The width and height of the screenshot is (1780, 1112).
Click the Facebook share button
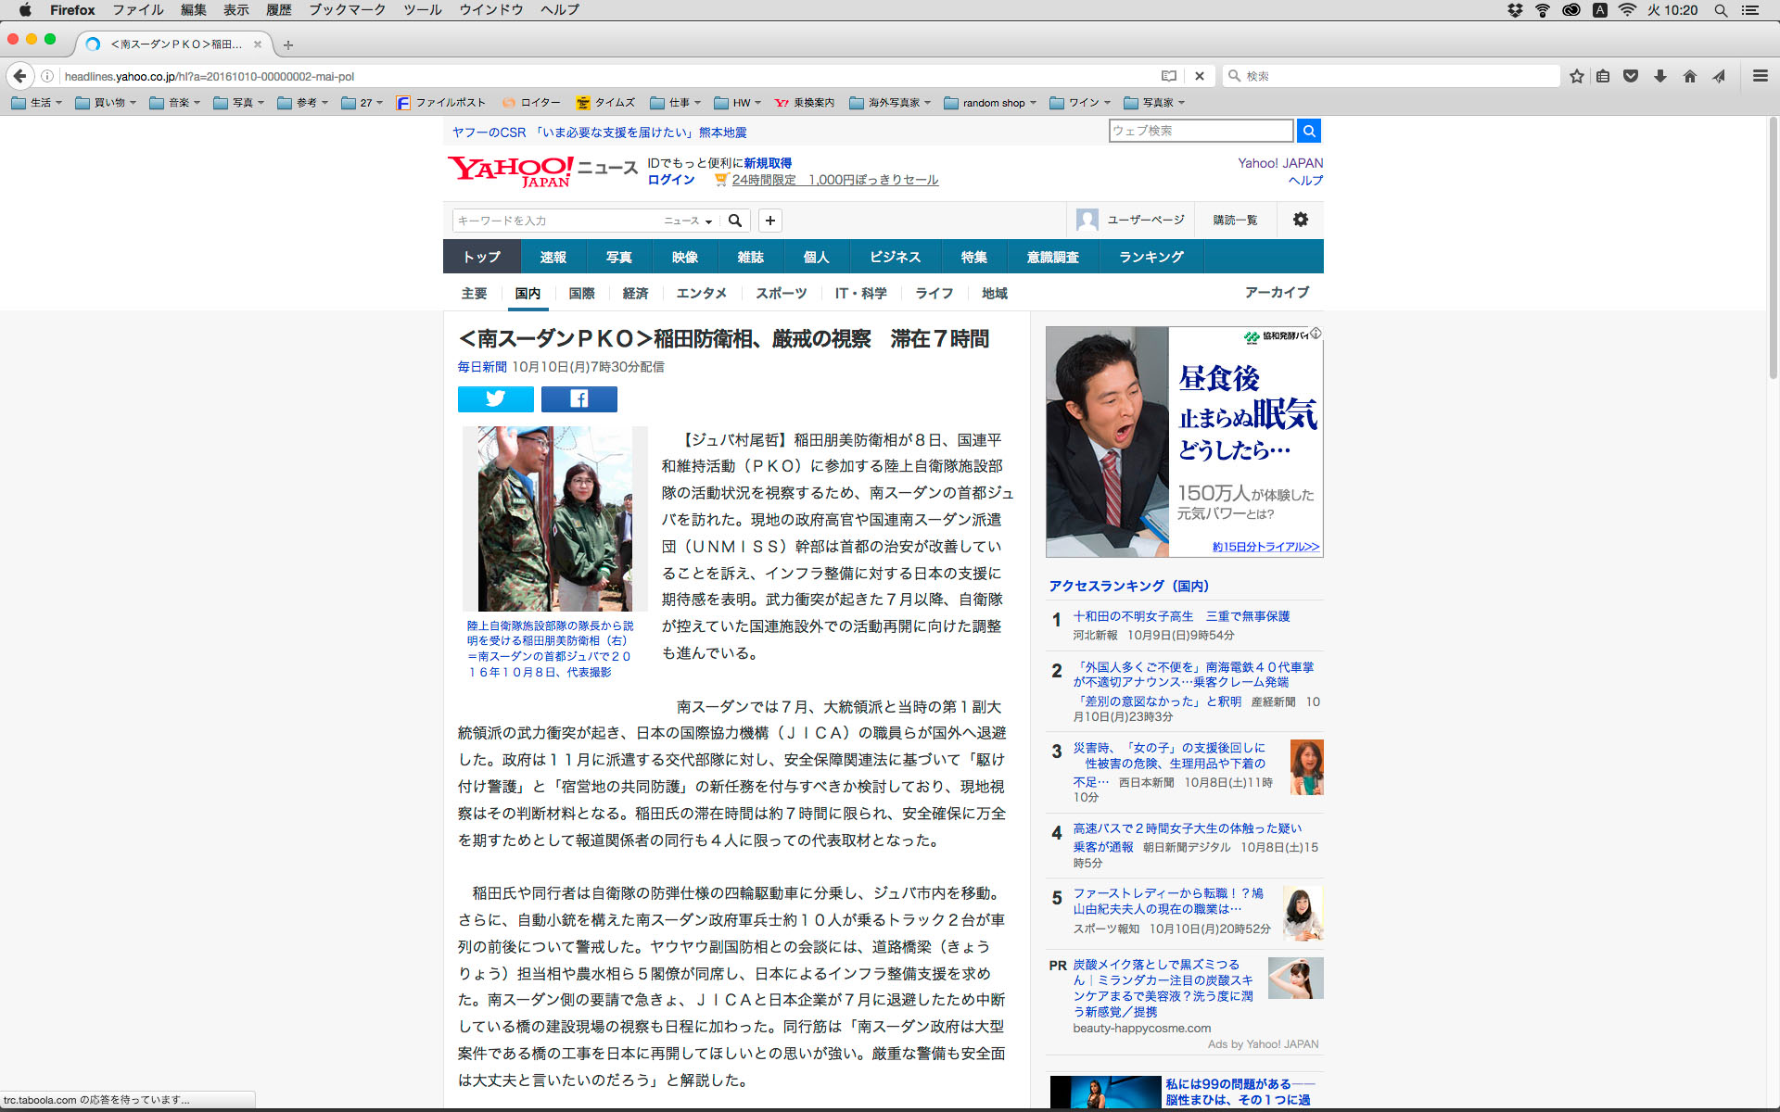point(578,398)
